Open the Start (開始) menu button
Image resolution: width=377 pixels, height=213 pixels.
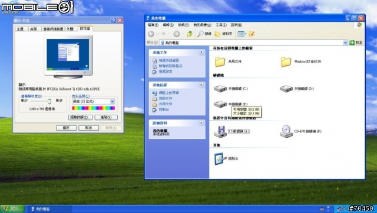(12, 209)
